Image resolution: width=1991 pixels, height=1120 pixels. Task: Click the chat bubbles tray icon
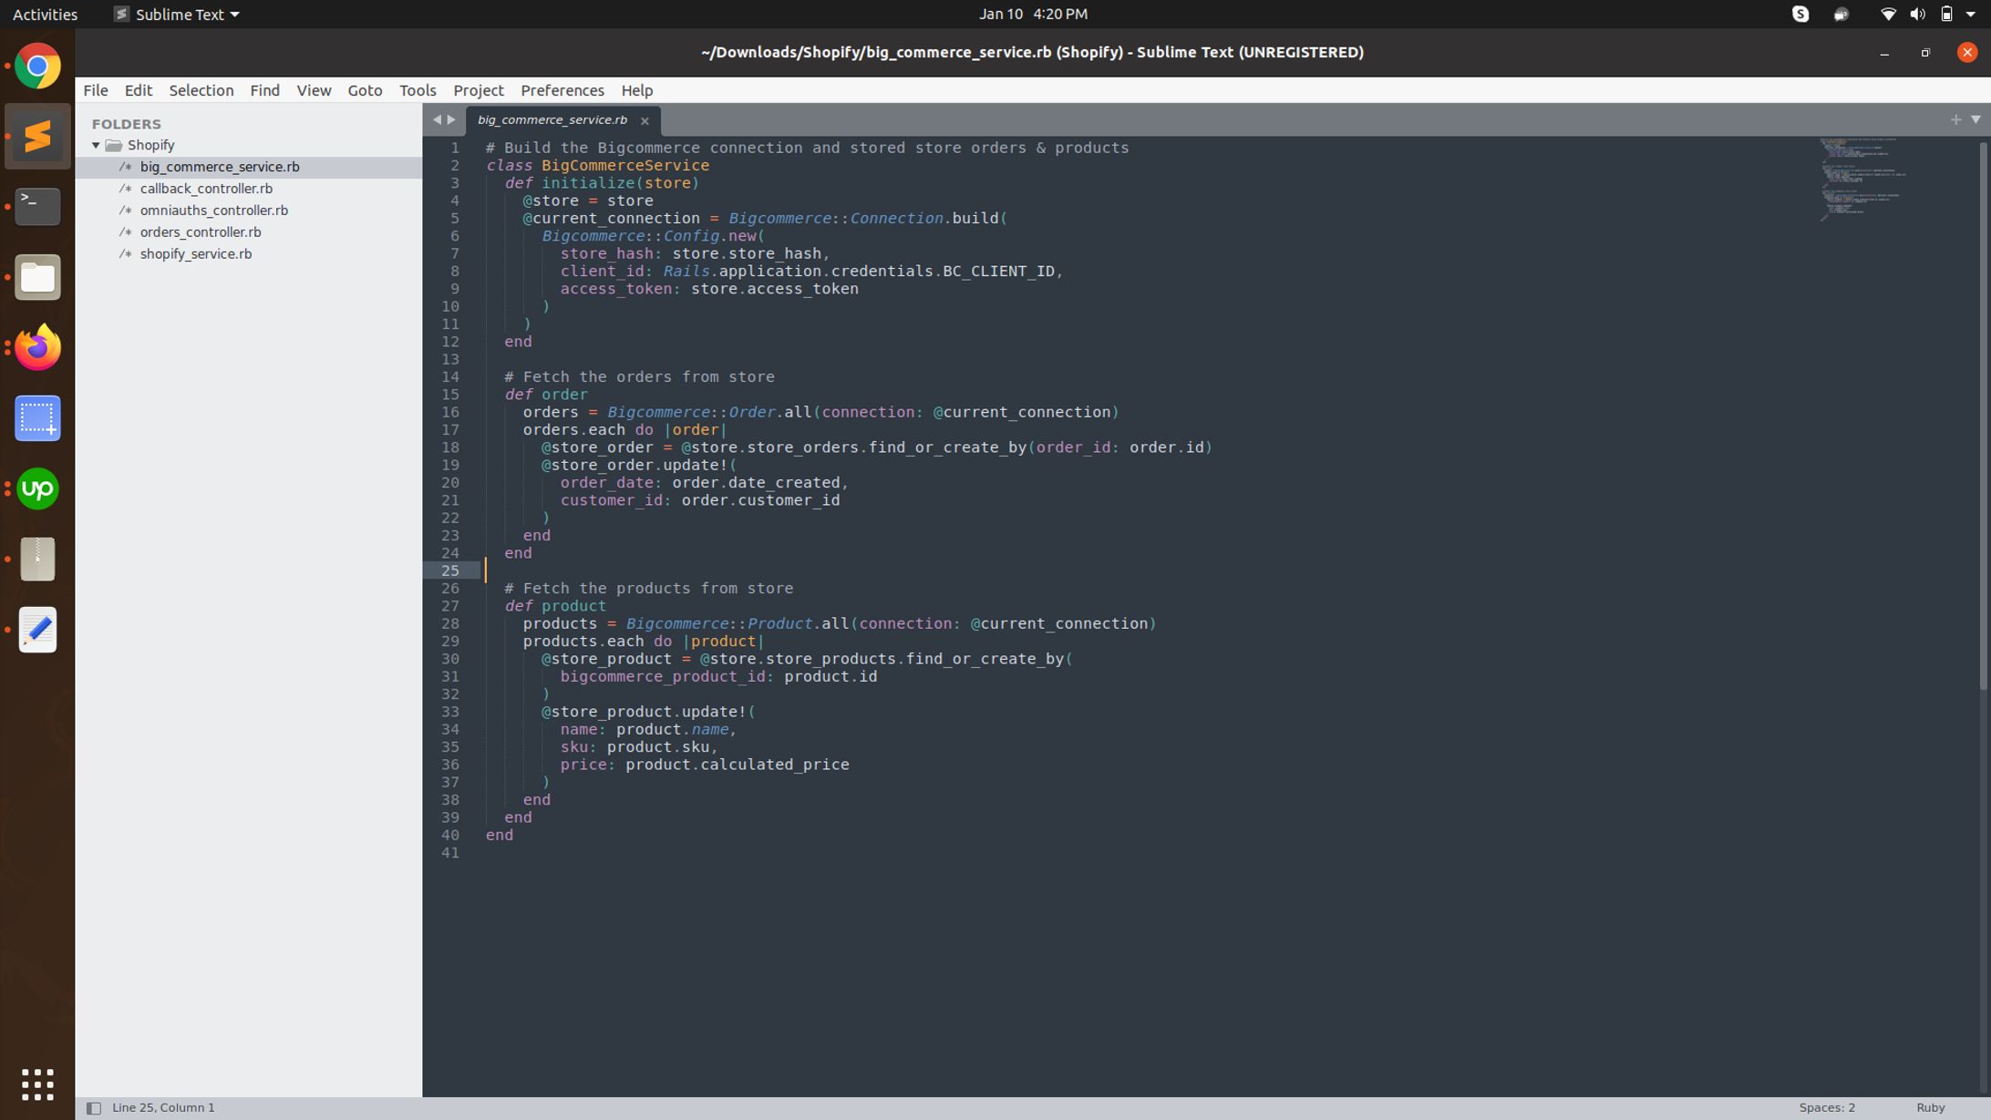coord(1841,14)
